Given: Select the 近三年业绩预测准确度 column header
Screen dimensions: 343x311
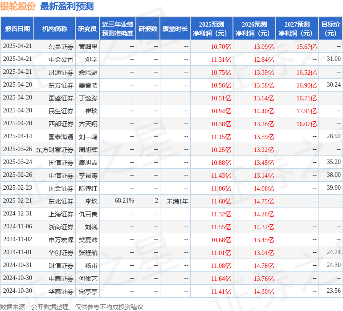Looking at the screenshot, I should [x=118, y=28].
